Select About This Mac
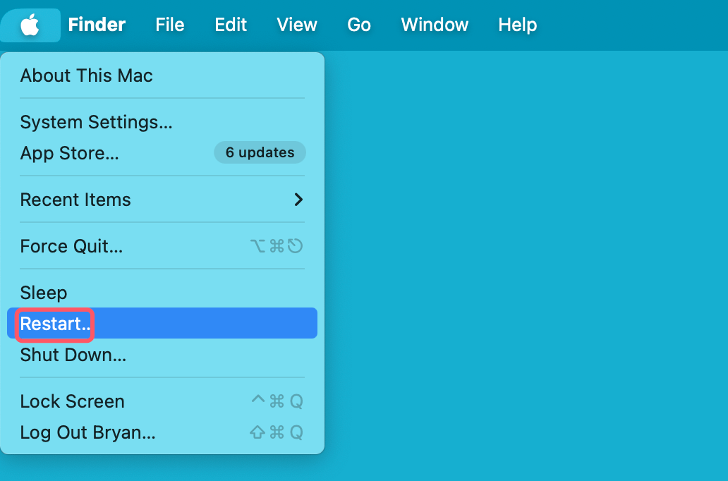 [86, 75]
